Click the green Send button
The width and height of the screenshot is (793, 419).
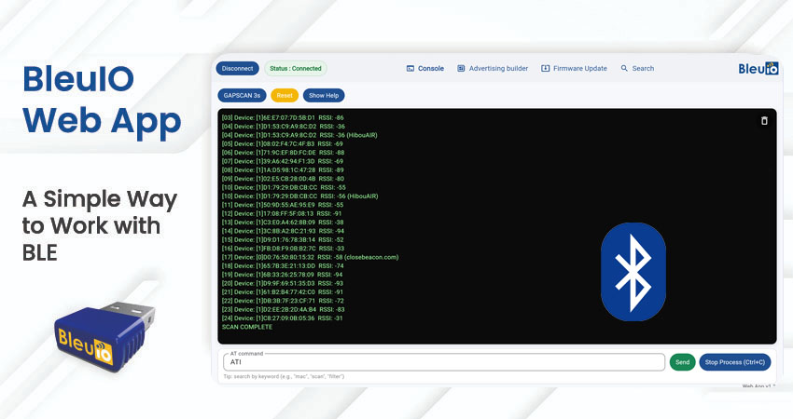[x=682, y=362]
